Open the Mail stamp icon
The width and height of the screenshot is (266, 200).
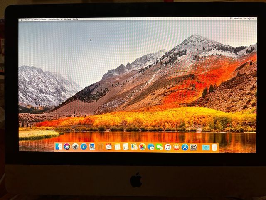92,147
